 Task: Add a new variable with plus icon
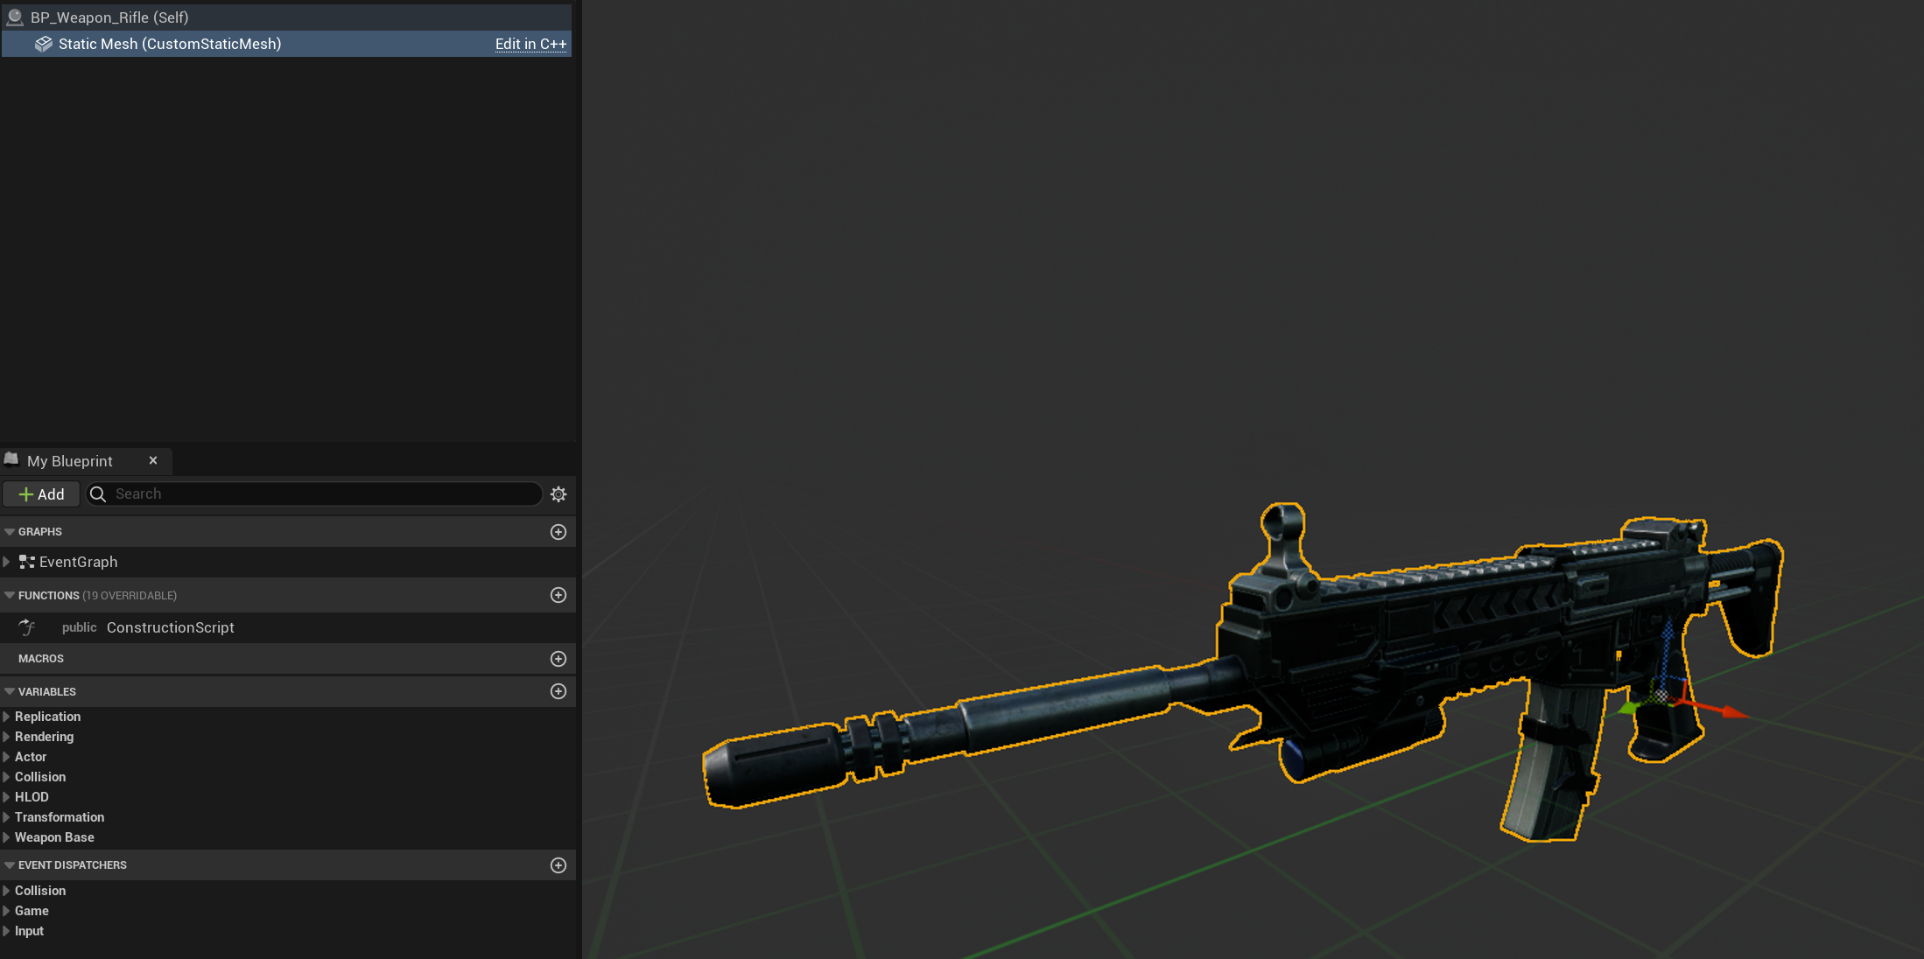(558, 691)
